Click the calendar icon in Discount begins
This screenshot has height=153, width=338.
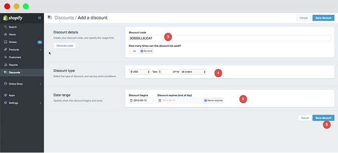pos(131,101)
